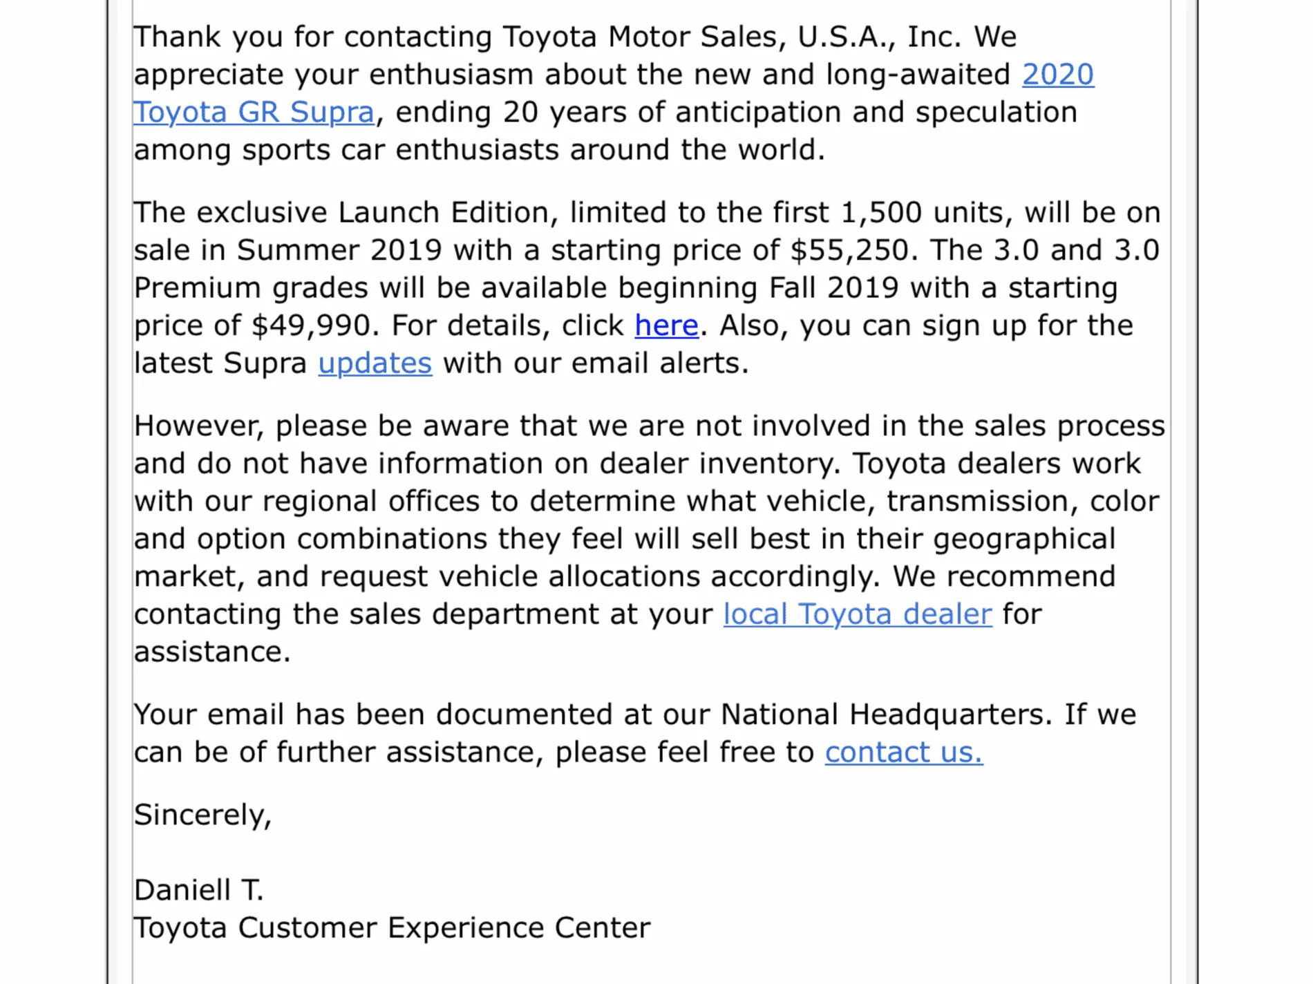The width and height of the screenshot is (1313, 984).
Task: Click the "$55,250" starting price text
Action: [x=854, y=250]
